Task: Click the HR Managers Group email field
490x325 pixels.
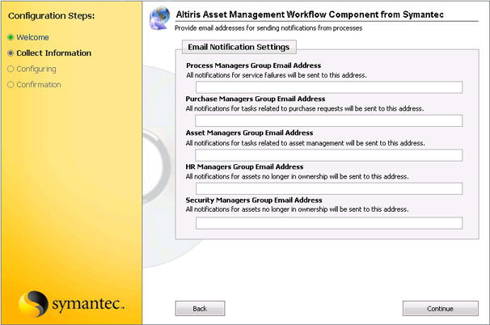Action: pyautogui.click(x=329, y=188)
